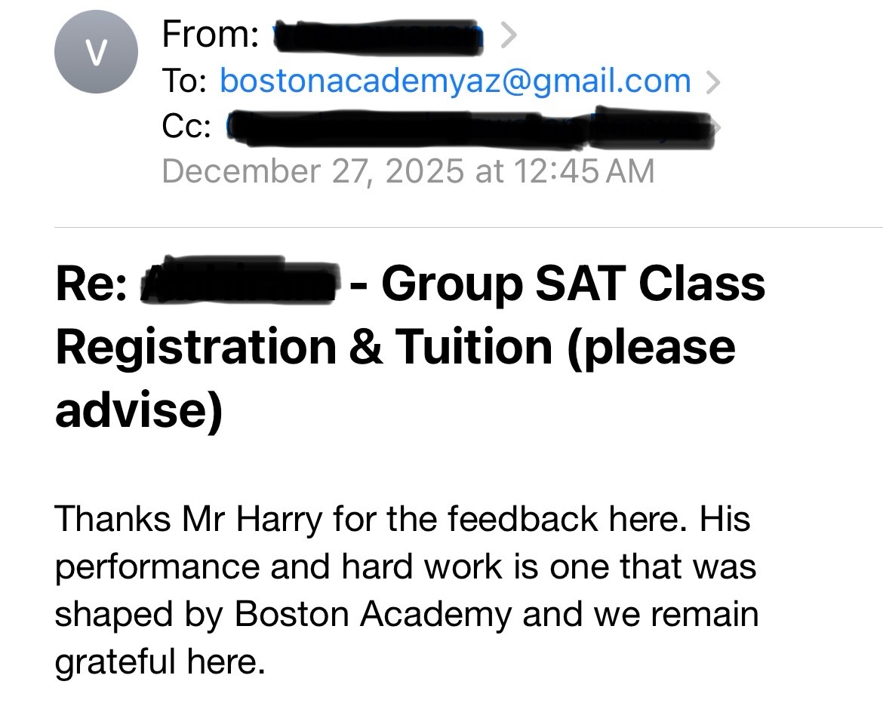This screenshot has height=712, width=883.
Task: Click the "To:" field label
Action: [x=185, y=81]
